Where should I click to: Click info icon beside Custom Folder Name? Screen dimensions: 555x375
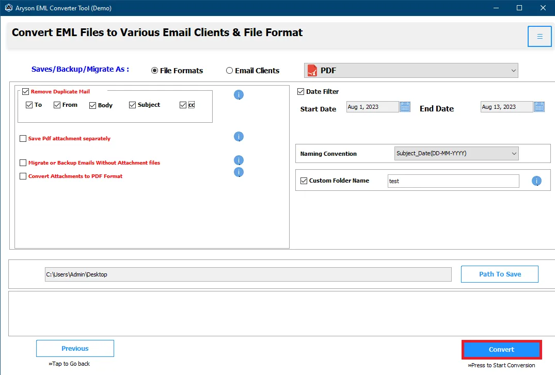tap(536, 181)
